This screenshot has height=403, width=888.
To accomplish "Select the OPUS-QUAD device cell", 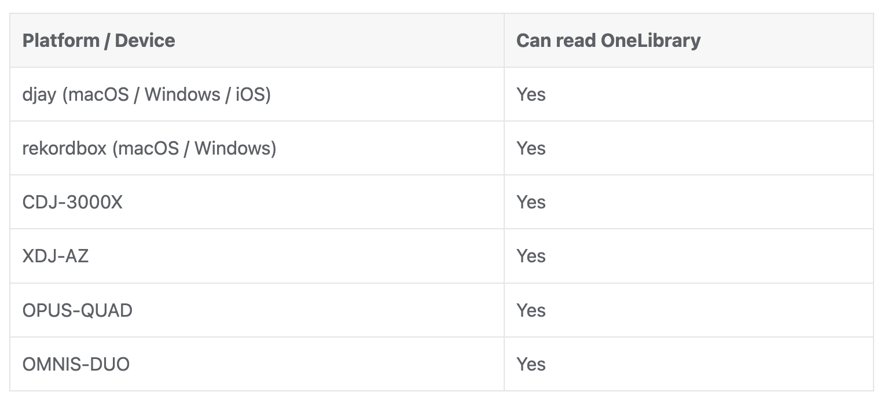I will click(x=78, y=310).
